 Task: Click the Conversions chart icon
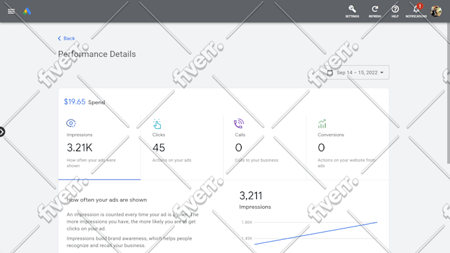coord(322,124)
